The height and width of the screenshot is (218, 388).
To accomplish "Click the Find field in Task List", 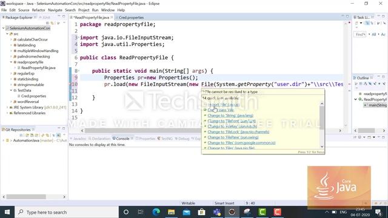I will [360, 35].
